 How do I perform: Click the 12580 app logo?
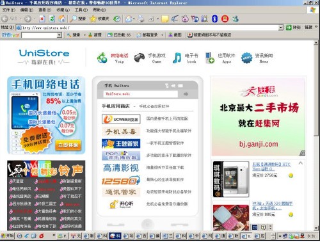pyautogui.click(x=121, y=181)
